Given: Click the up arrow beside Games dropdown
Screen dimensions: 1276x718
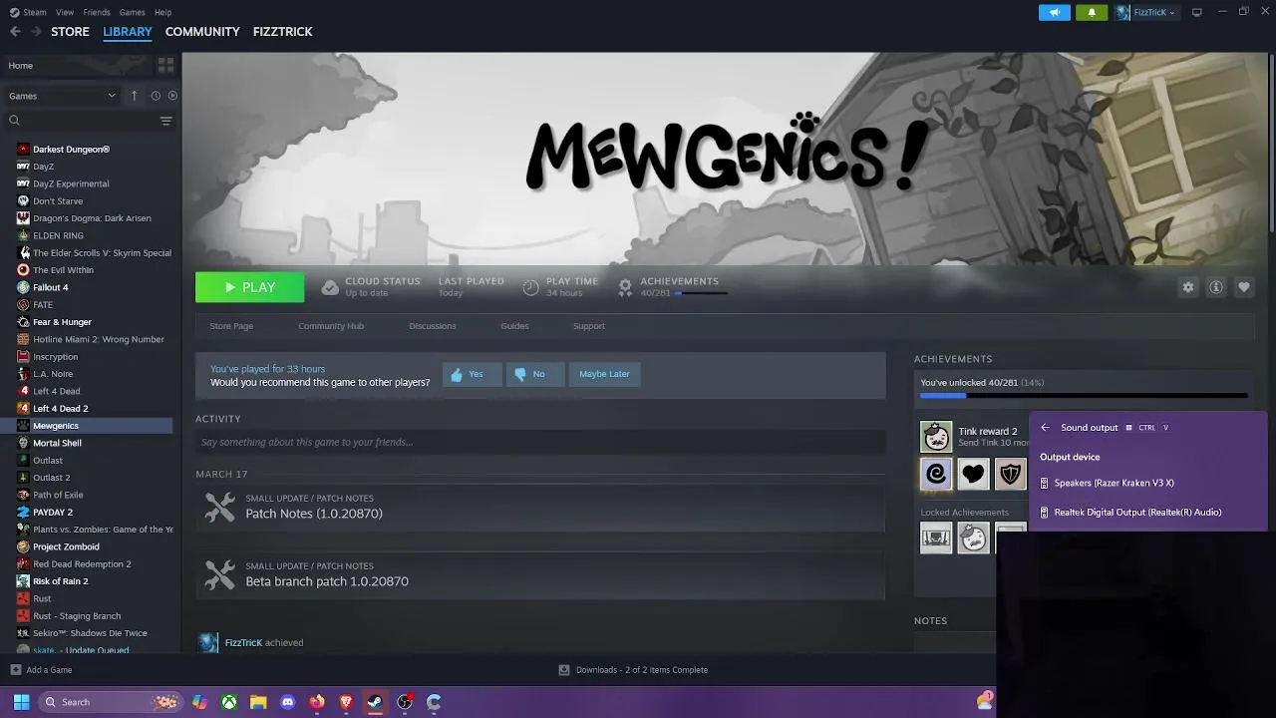Looking at the screenshot, I should (x=134, y=96).
